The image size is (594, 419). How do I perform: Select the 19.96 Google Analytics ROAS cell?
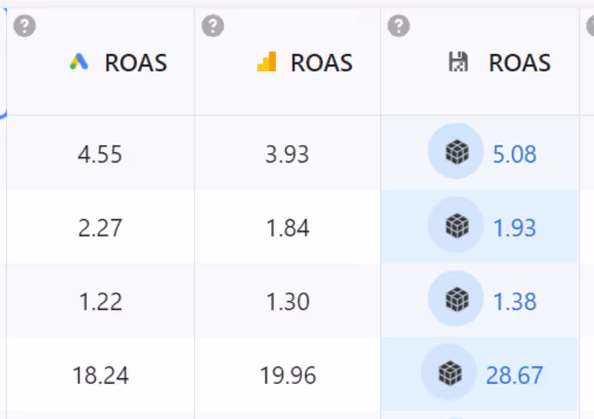click(x=288, y=375)
